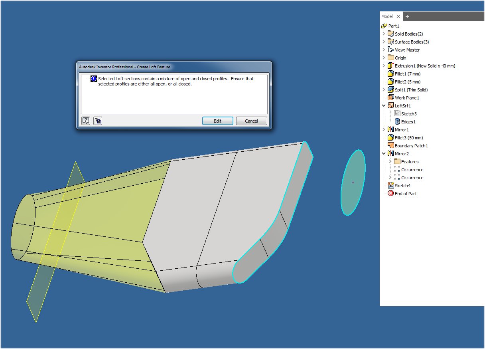This screenshot has height=349, width=485.
Task: Click the Work Plane1 icon in the browser
Action: click(x=390, y=97)
